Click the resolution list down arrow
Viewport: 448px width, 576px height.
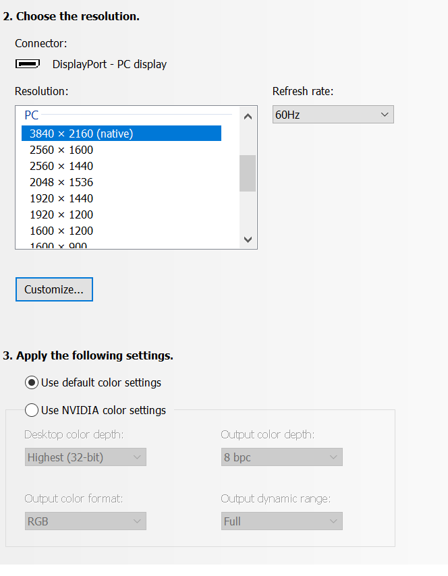coord(248,239)
